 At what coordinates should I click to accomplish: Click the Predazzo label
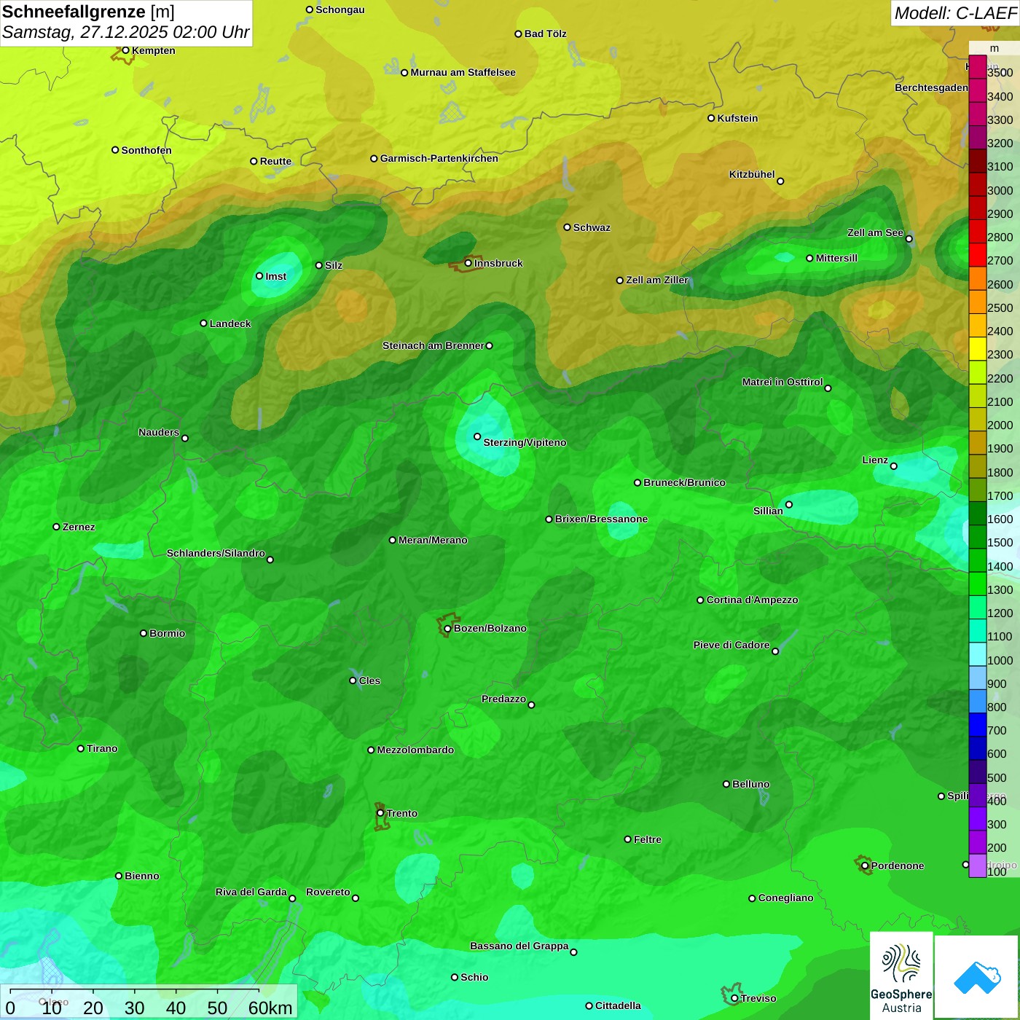click(x=503, y=699)
